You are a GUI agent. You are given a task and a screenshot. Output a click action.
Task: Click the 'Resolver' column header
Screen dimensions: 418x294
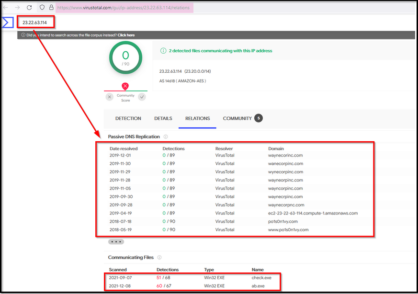coord(224,148)
